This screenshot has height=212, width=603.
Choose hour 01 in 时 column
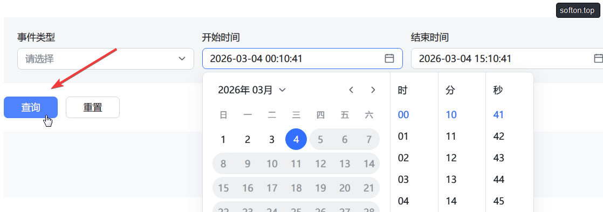[x=403, y=136]
